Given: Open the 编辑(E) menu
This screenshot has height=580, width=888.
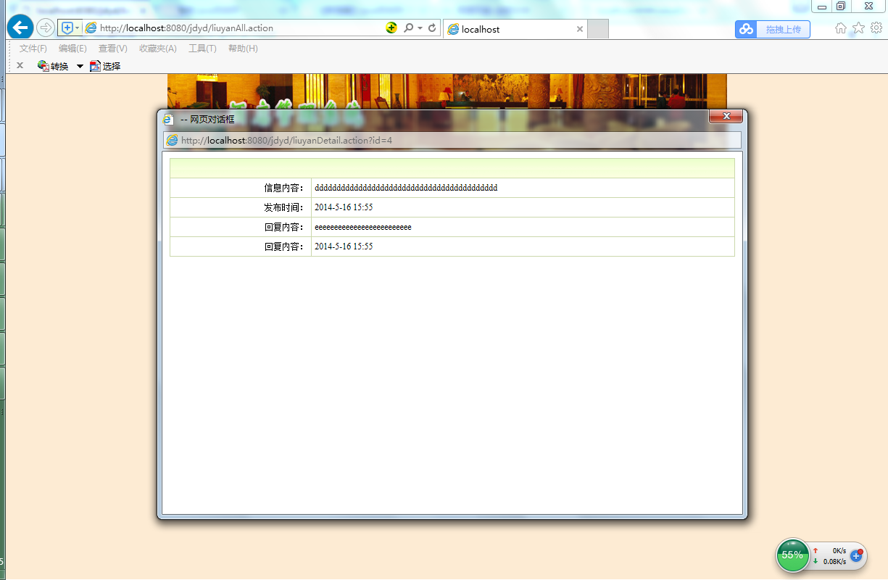Looking at the screenshot, I should tap(72, 49).
